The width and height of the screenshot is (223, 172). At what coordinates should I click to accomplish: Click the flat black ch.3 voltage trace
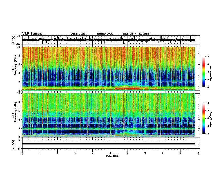click(x=108, y=144)
